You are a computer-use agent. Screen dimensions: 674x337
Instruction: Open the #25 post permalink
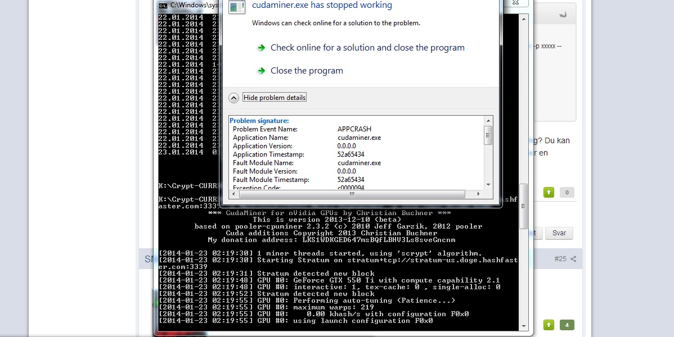[560, 259]
